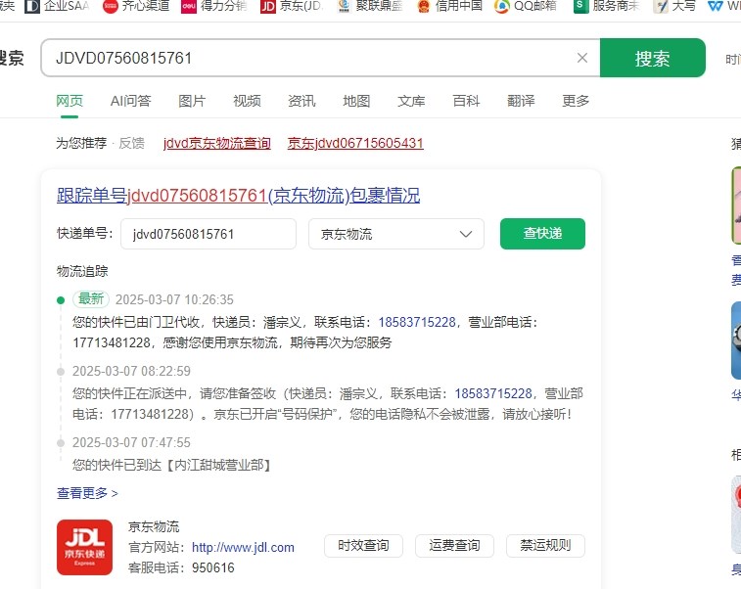Click the 查快递 button
741x589 pixels.
coord(542,233)
